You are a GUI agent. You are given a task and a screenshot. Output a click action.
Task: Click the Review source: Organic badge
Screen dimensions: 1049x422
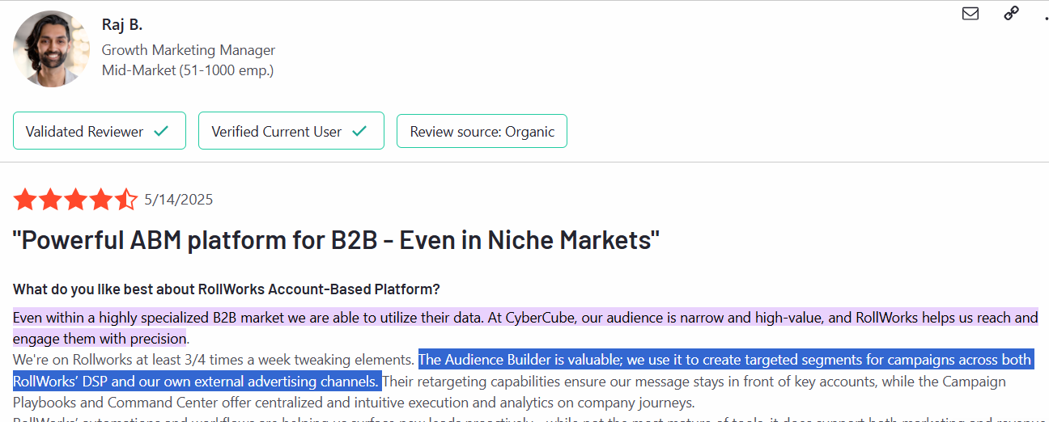pos(482,131)
